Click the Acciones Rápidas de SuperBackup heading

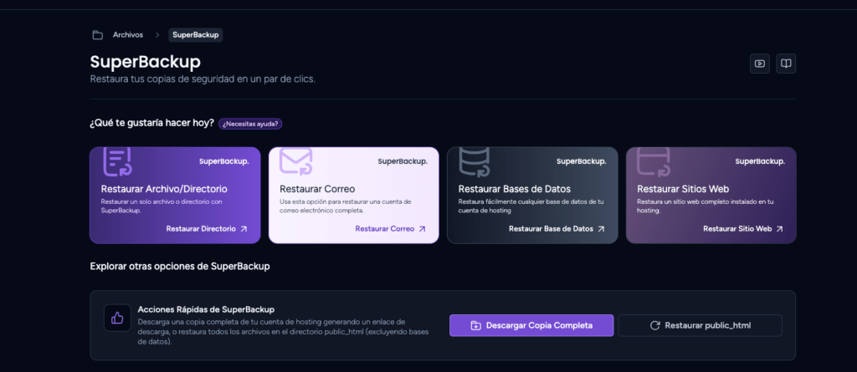[x=206, y=309]
